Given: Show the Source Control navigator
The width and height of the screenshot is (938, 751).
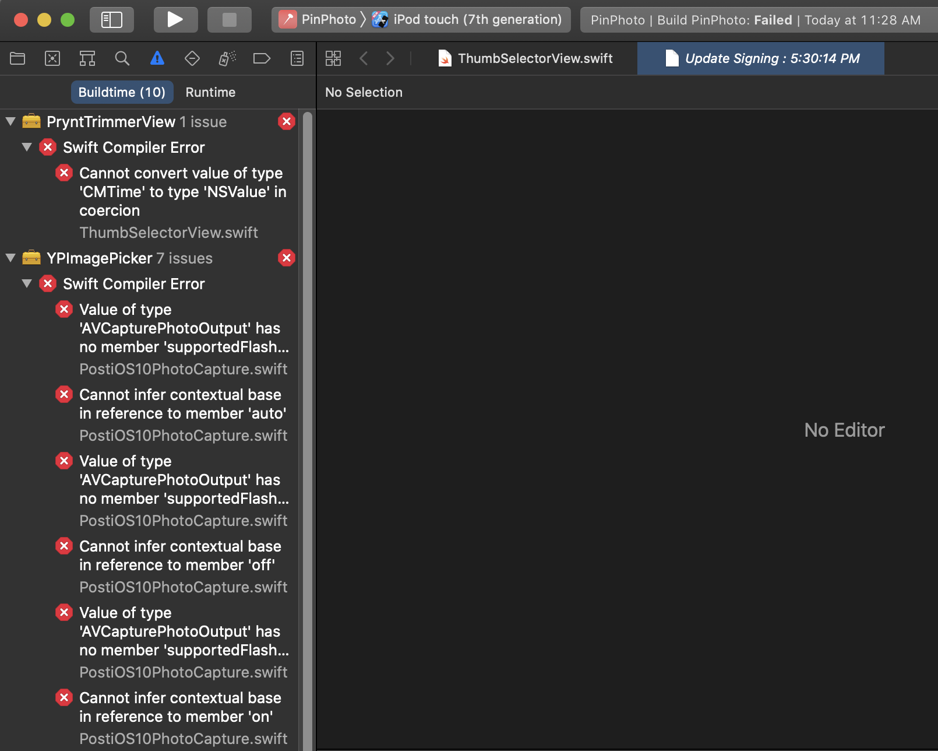Looking at the screenshot, I should (52, 58).
